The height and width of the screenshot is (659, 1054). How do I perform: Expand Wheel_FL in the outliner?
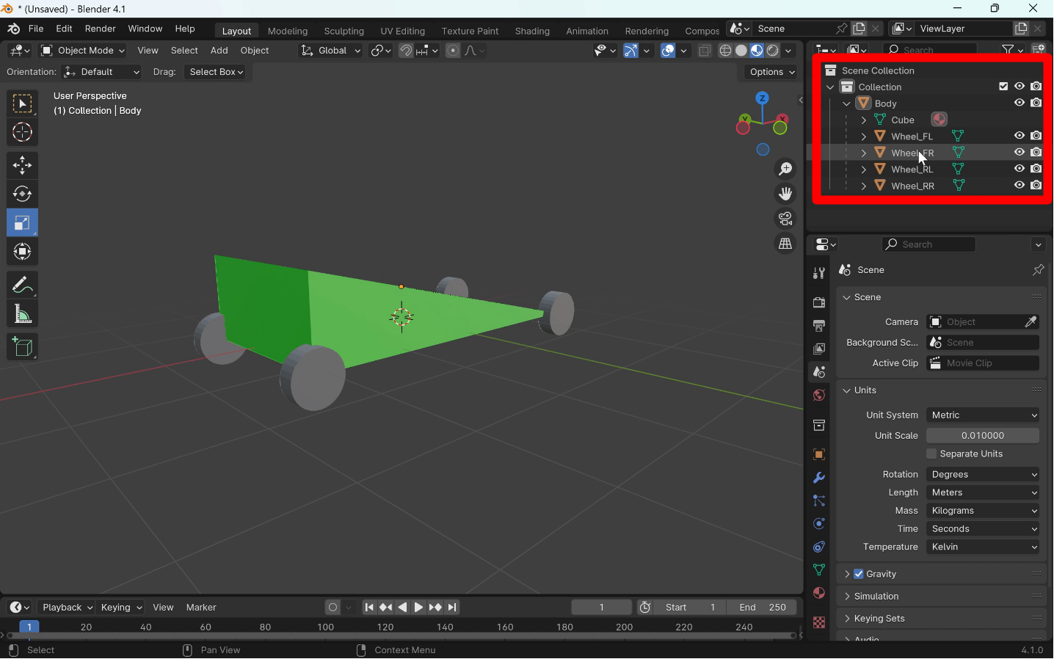click(863, 136)
